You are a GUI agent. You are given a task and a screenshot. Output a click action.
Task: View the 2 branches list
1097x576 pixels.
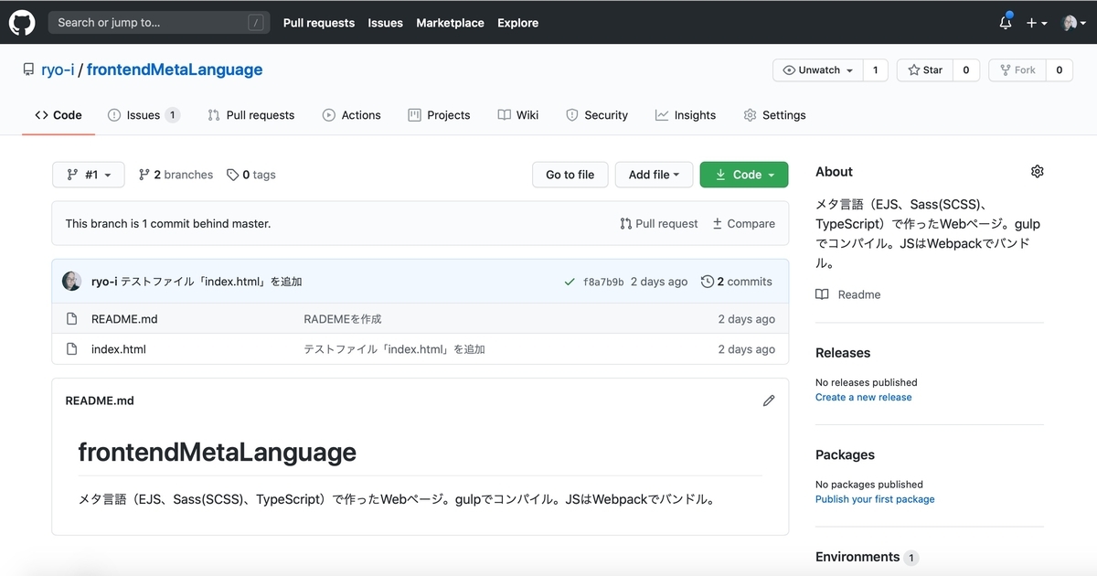[176, 175]
